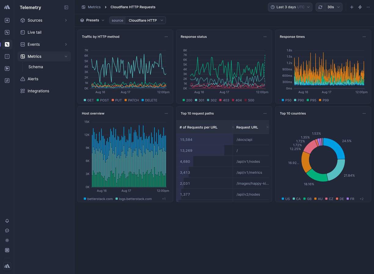The height and width of the screenshot is (274, 374).
Task: Sort by # of Requests per URL column header
Action: click(x=204, y=127)
